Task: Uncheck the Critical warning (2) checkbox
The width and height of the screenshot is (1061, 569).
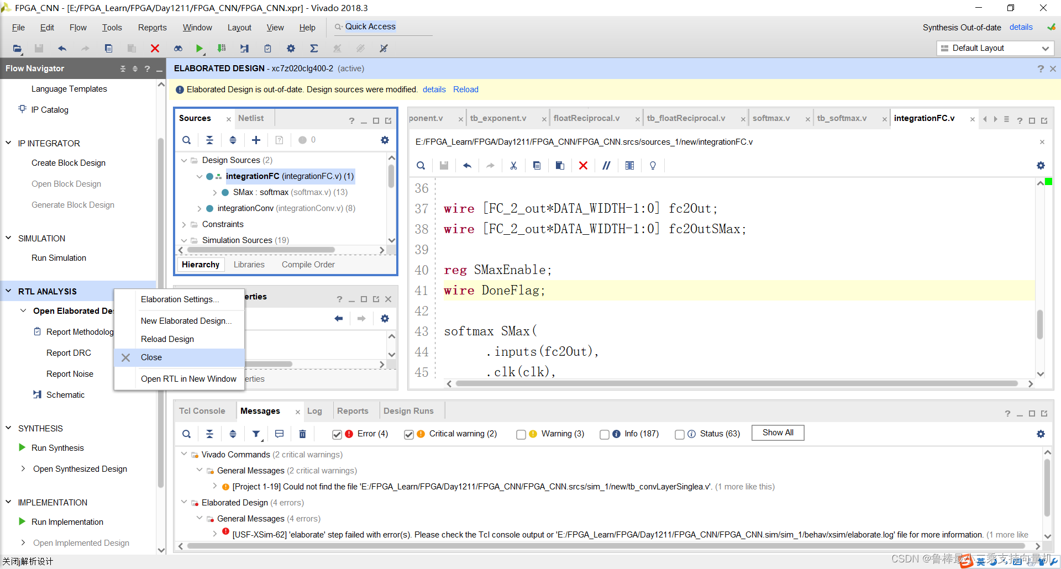Action: [x=408, y=435]
